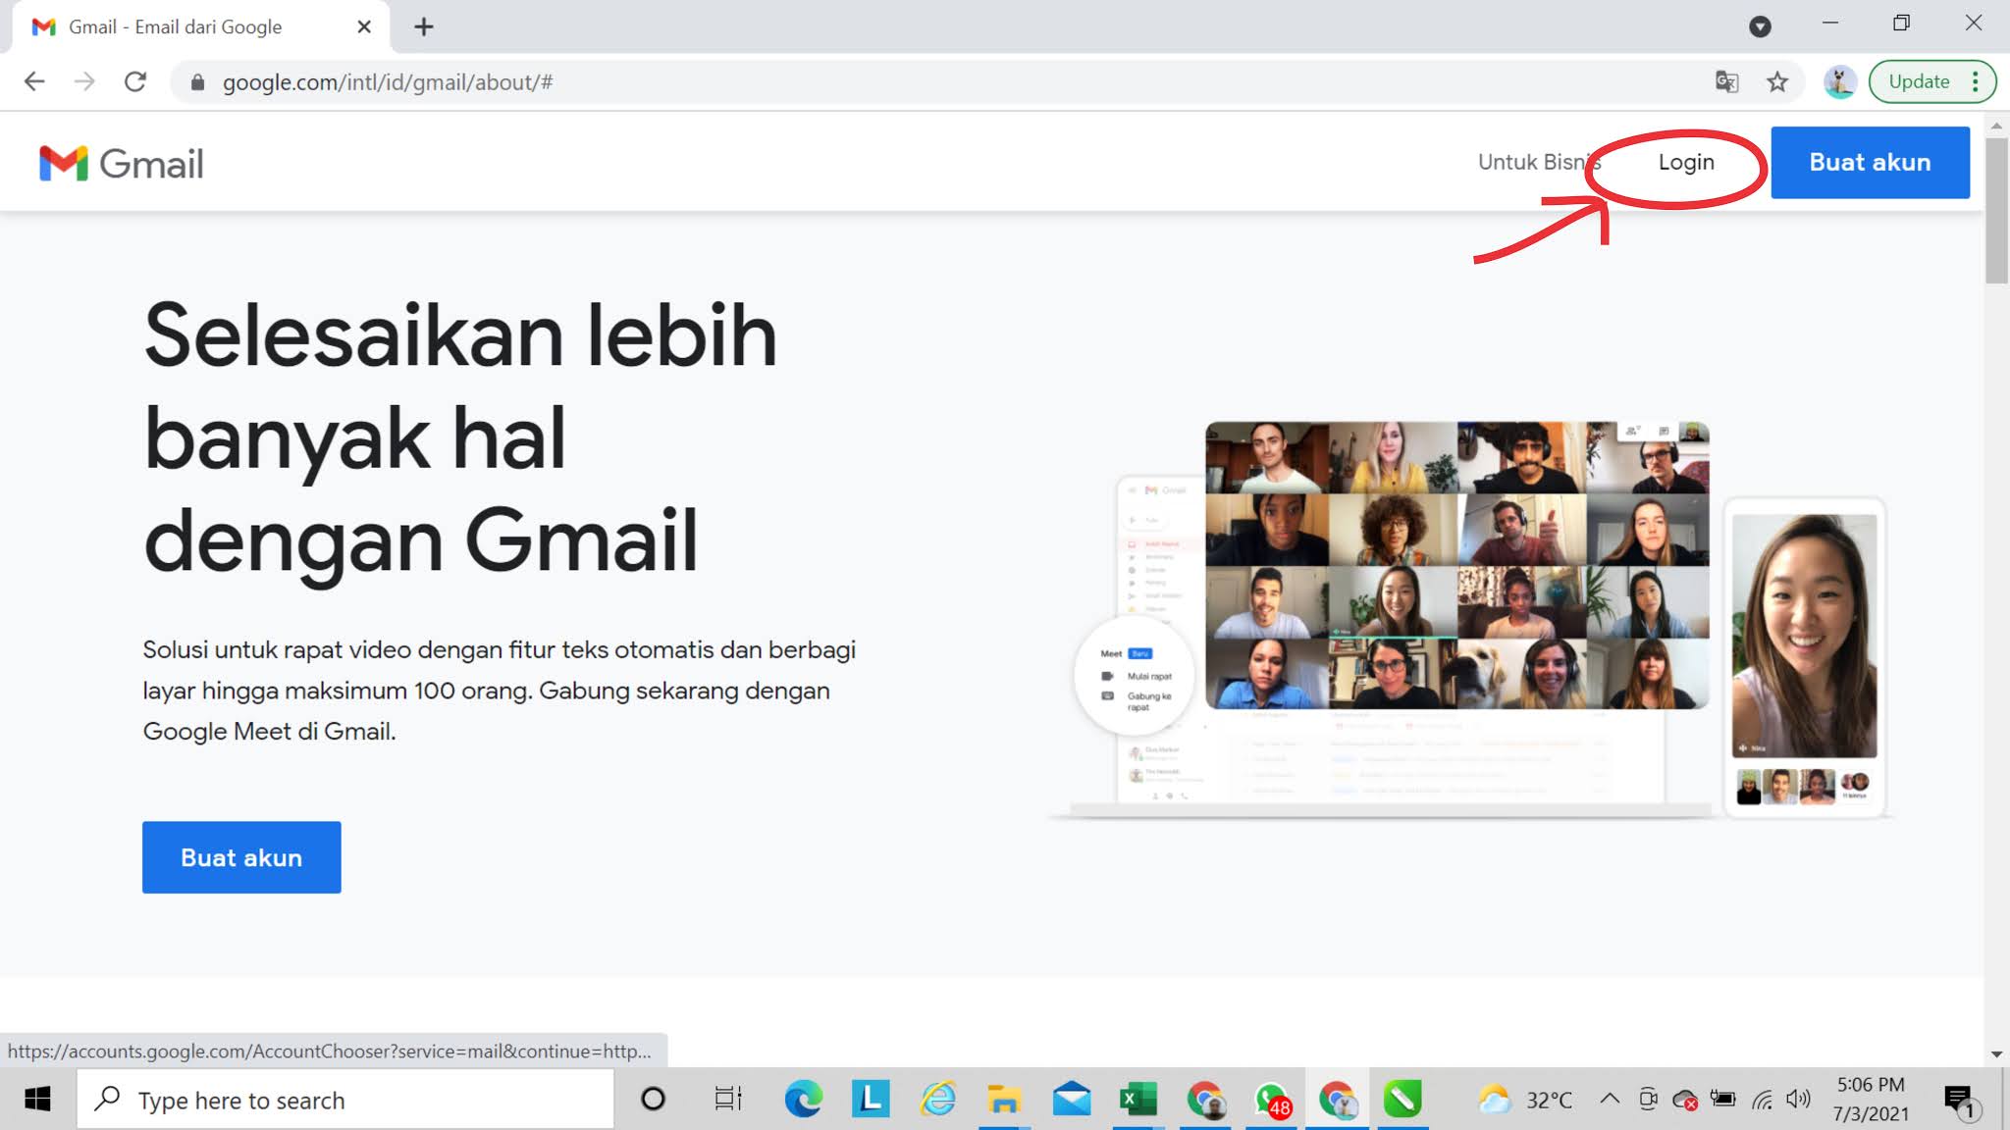Viewport: 2010px width, 1130px height.
Task: Expand the tab search dropdown arrow
Action: point(1760,26)
